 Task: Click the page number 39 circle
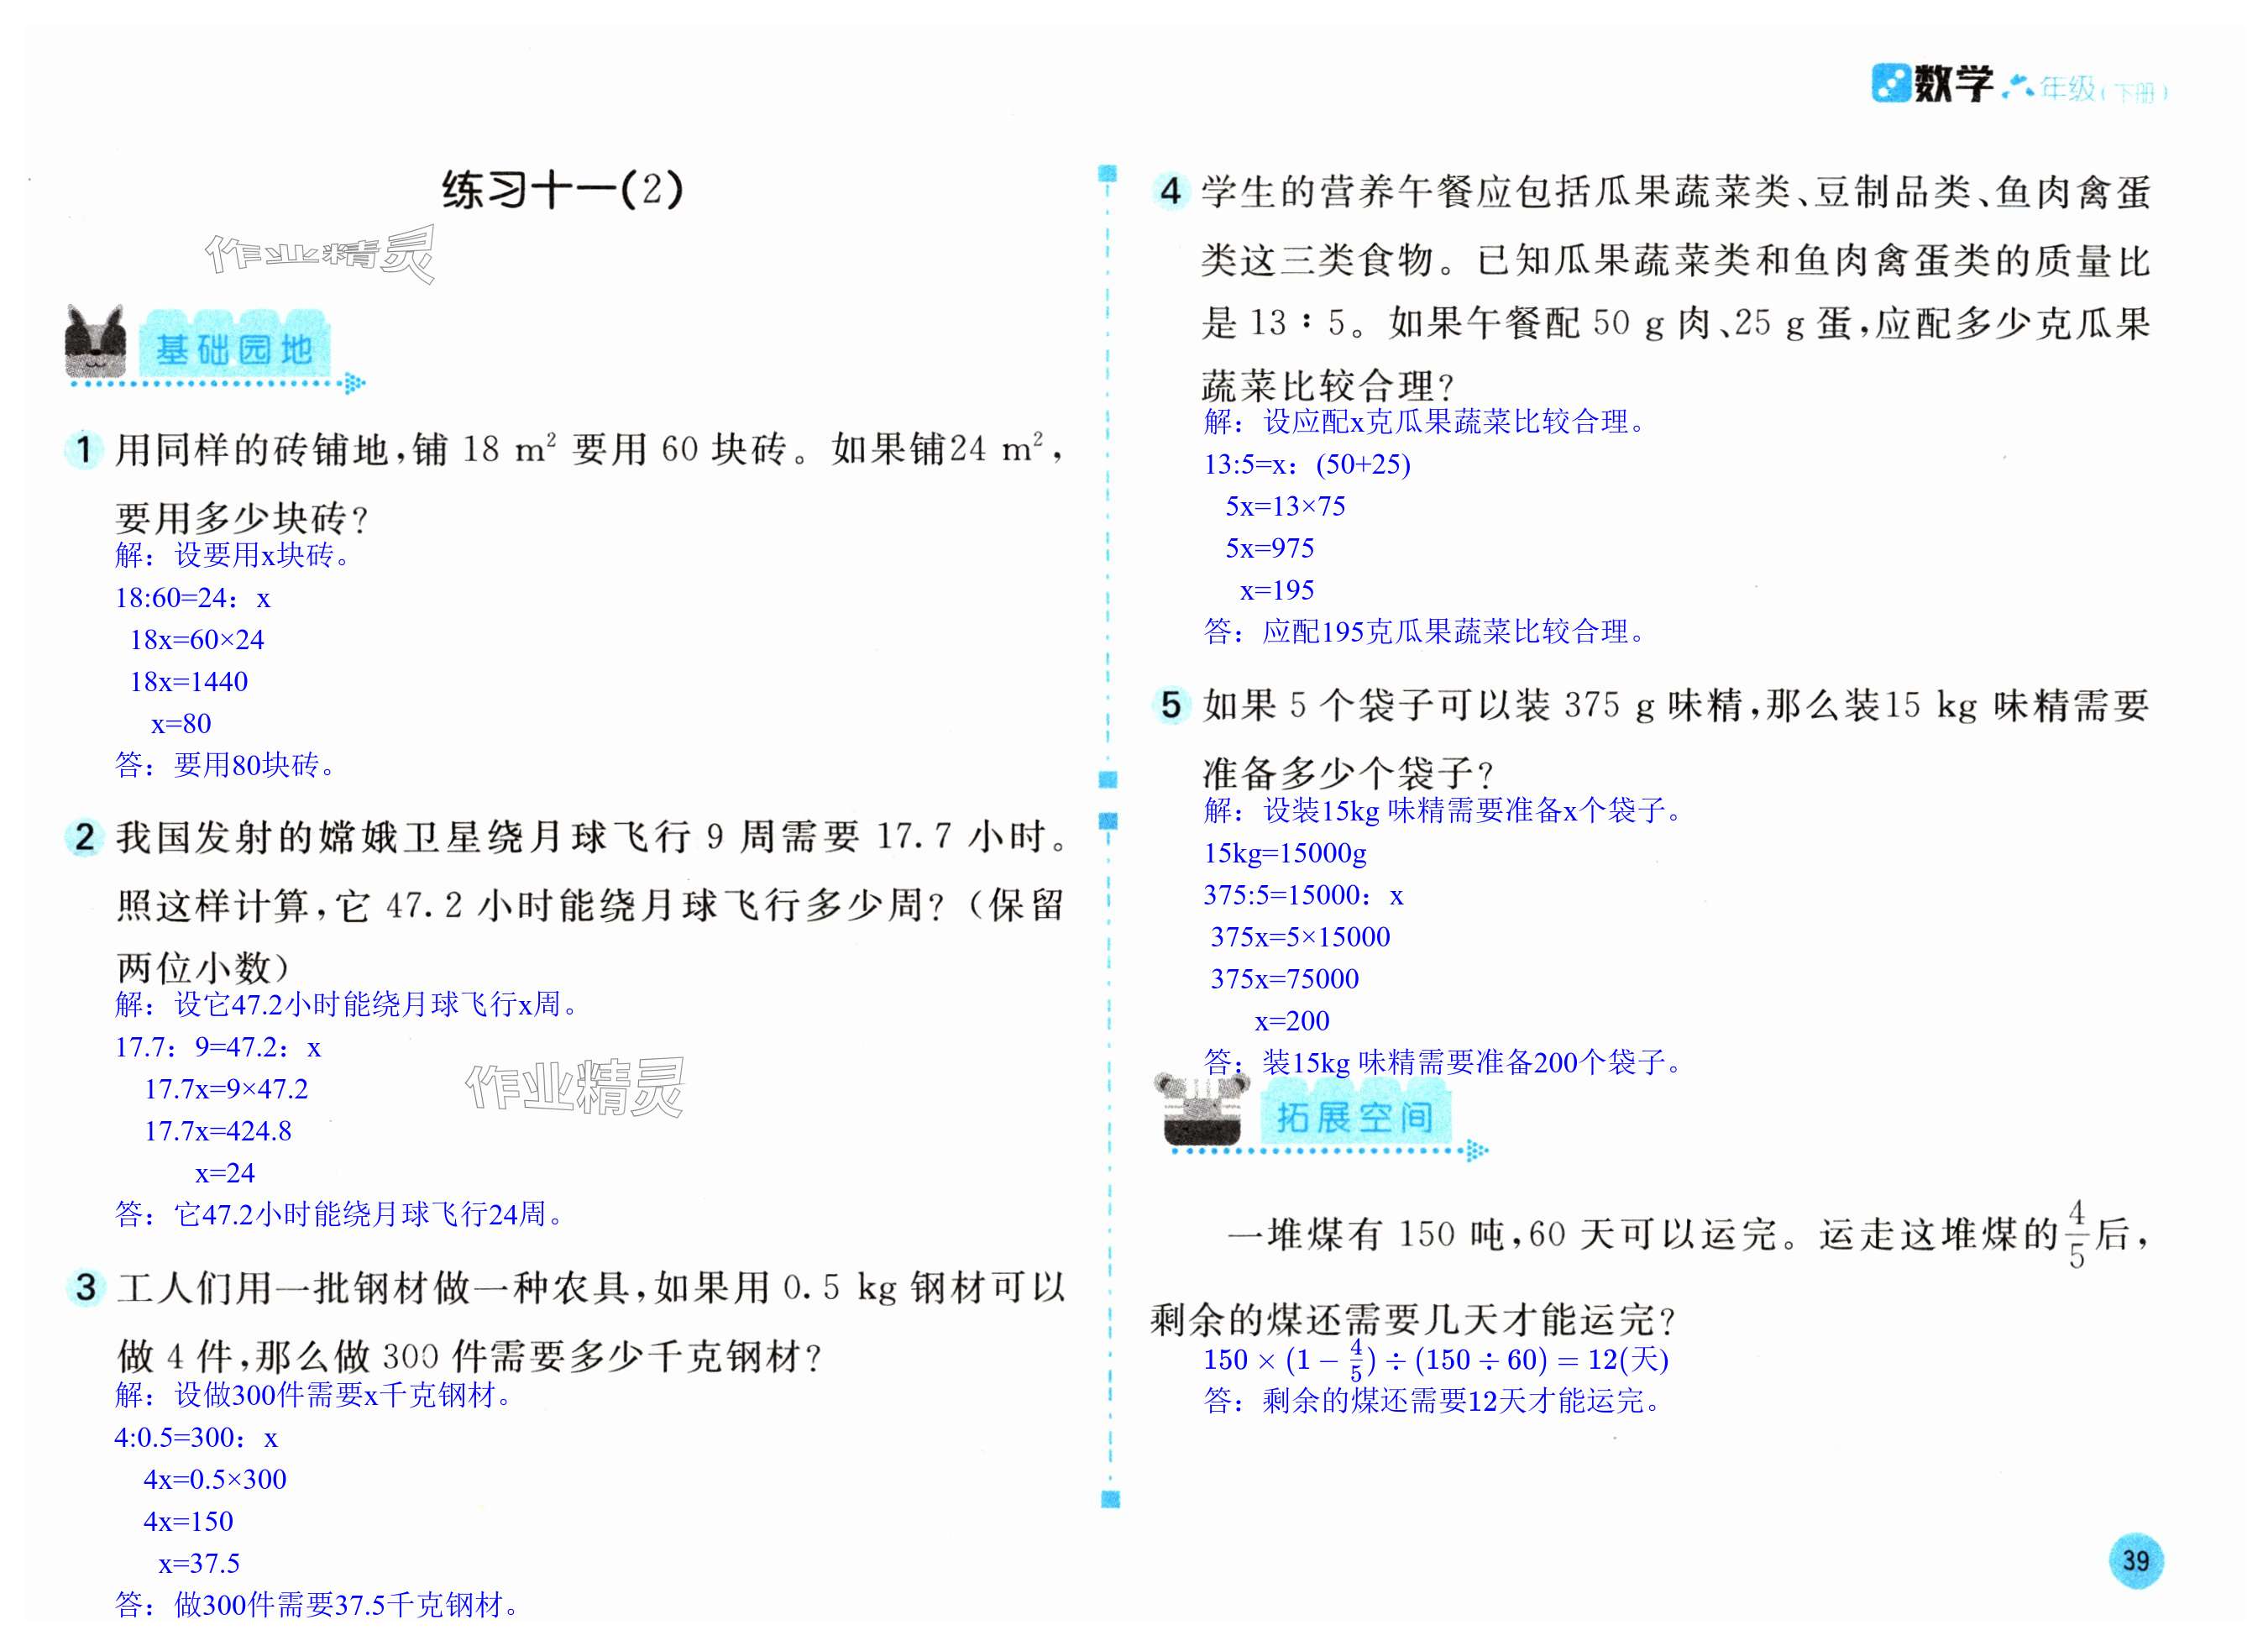coord(2136,1561)
